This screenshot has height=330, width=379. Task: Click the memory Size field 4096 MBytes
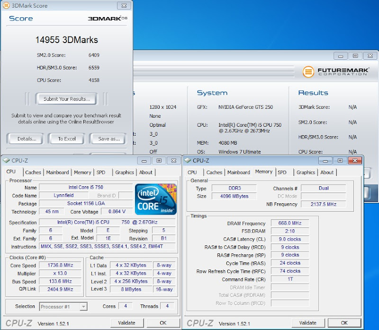235,196
